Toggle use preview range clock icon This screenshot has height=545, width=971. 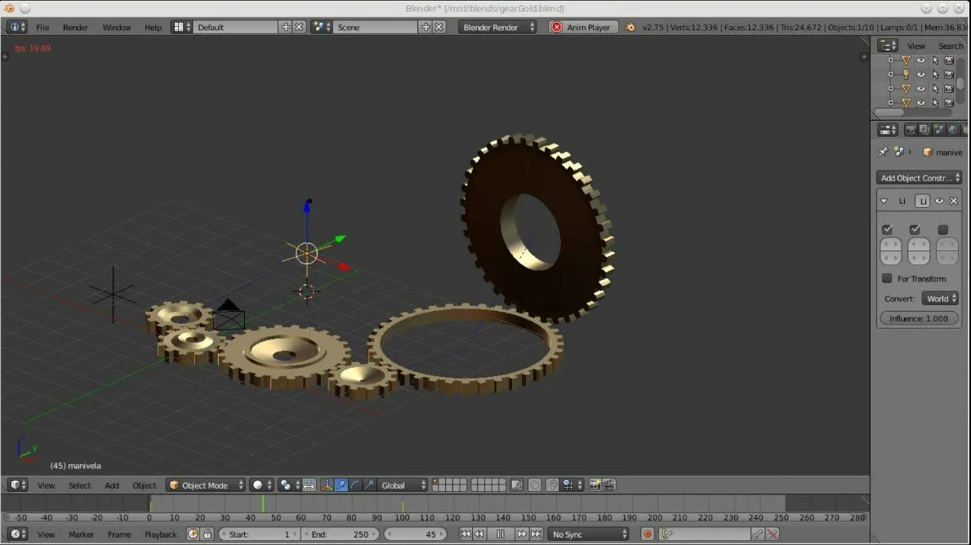[x=193, y=534]
